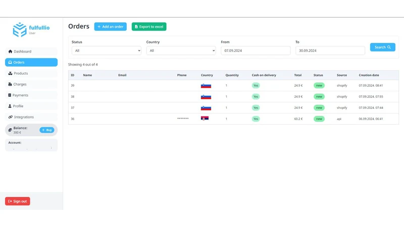Click the Country column header

pos(207,75)
